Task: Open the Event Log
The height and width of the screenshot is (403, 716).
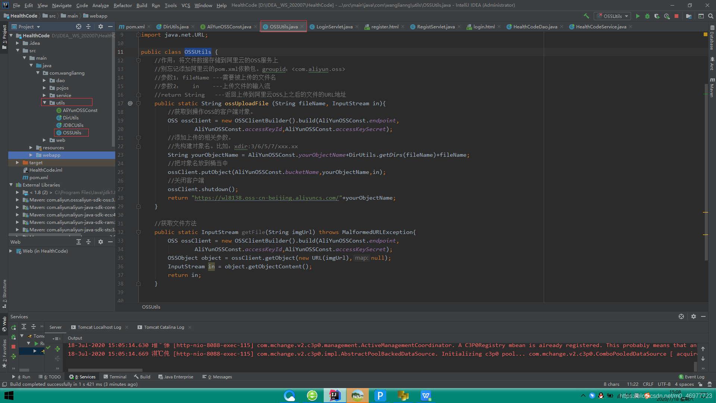Action: [692, 377]
